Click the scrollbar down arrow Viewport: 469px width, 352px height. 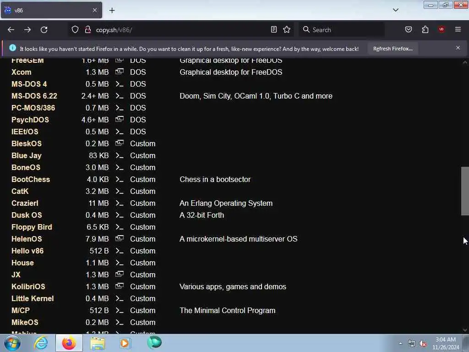[x=465, y=330]
